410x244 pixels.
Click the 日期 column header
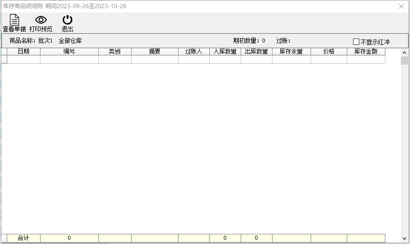coord(24,52)
